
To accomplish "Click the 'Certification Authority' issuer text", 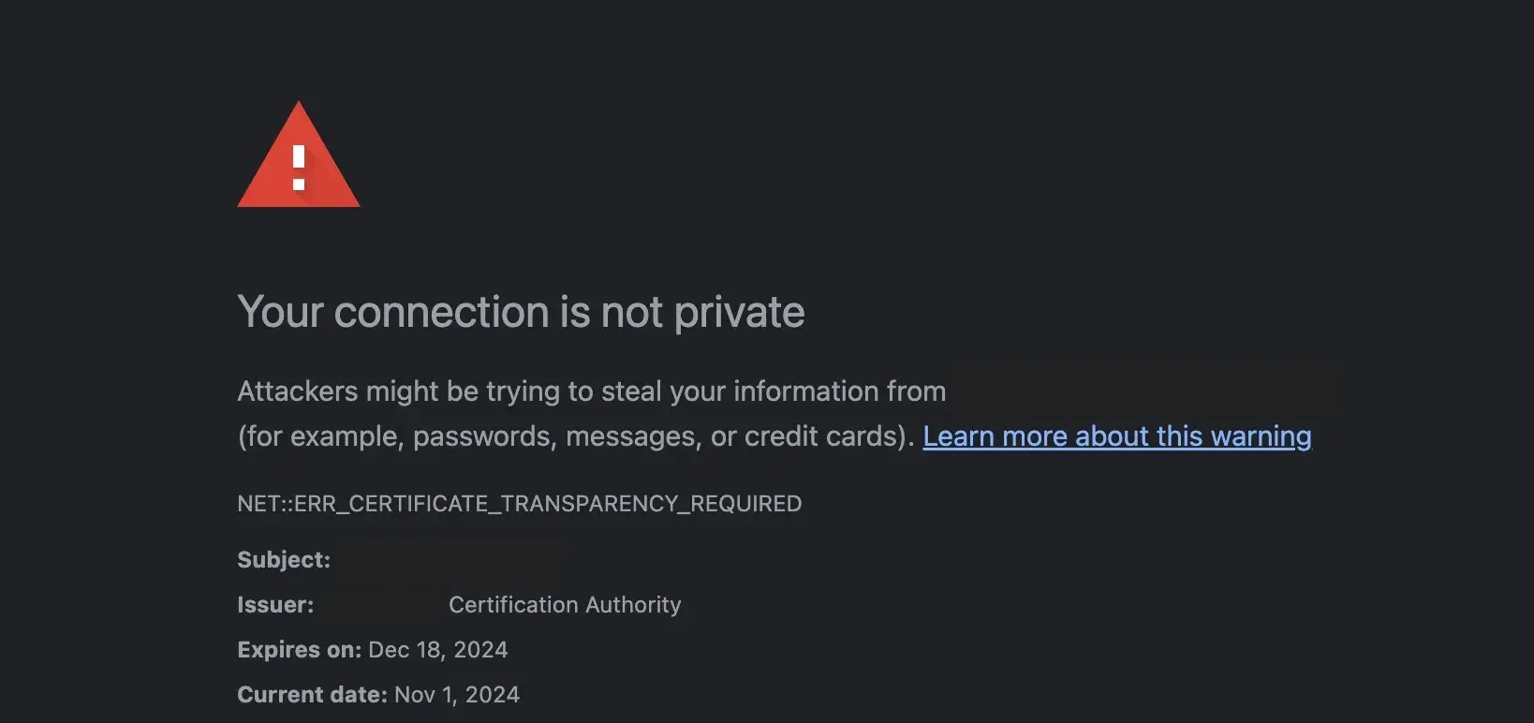I will [565, 605].
